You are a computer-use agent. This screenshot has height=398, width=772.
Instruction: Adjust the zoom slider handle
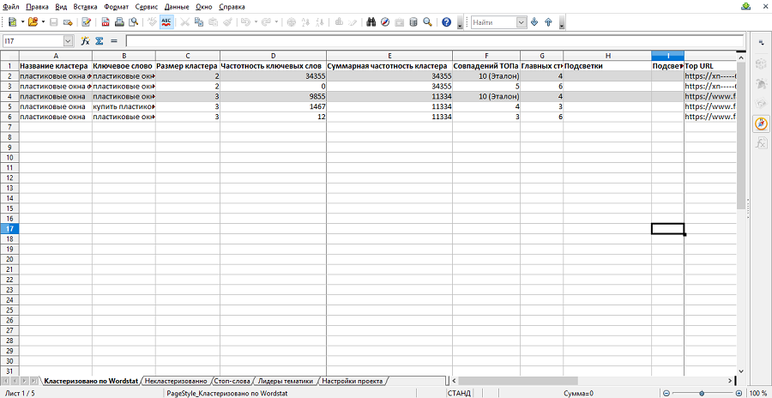coord(703,393)
